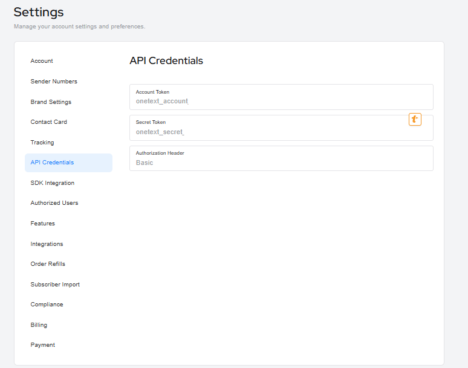Select Order Refills settings
This screenshot has height=368, width=468.
coord(48,264)
